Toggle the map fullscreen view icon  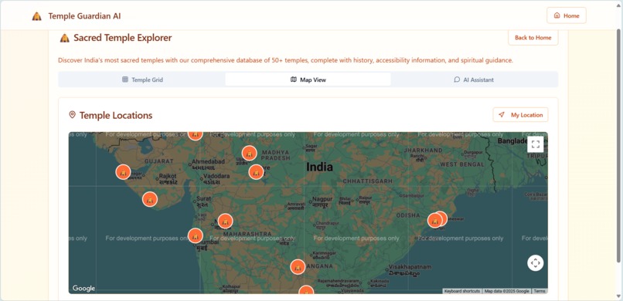click(535, 144)
